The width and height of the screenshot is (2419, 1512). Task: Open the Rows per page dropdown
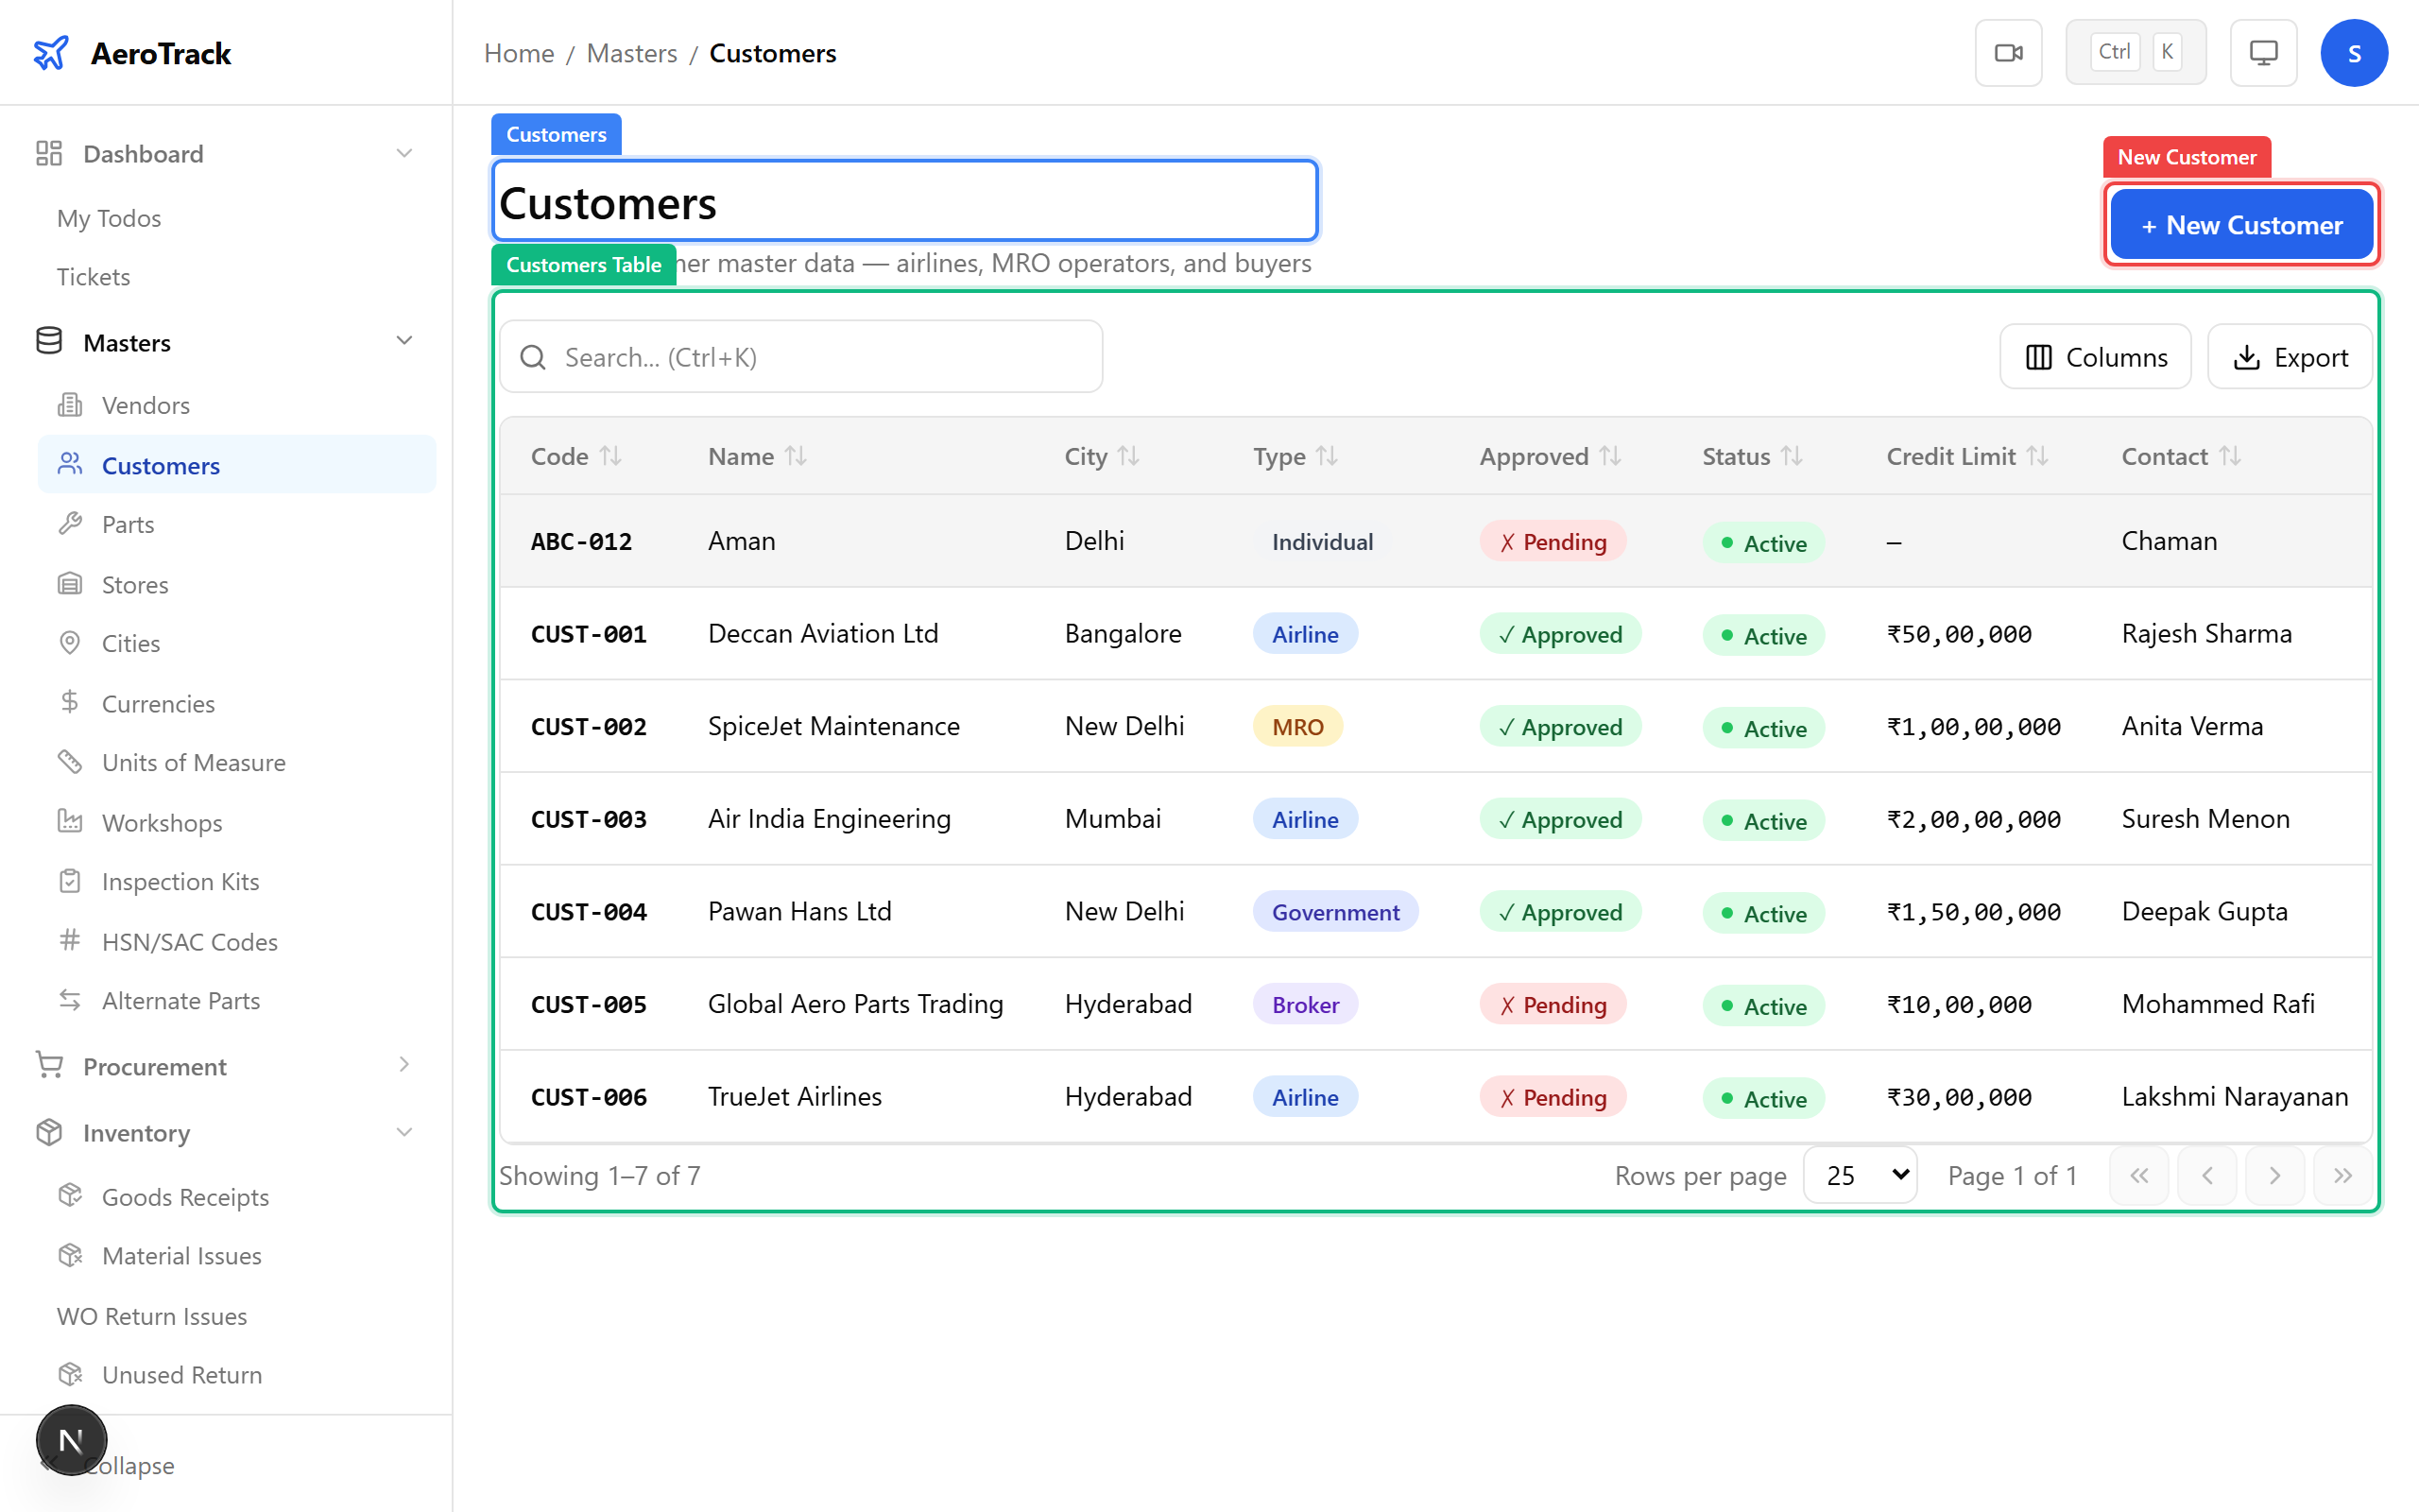coord(1860,1175)
